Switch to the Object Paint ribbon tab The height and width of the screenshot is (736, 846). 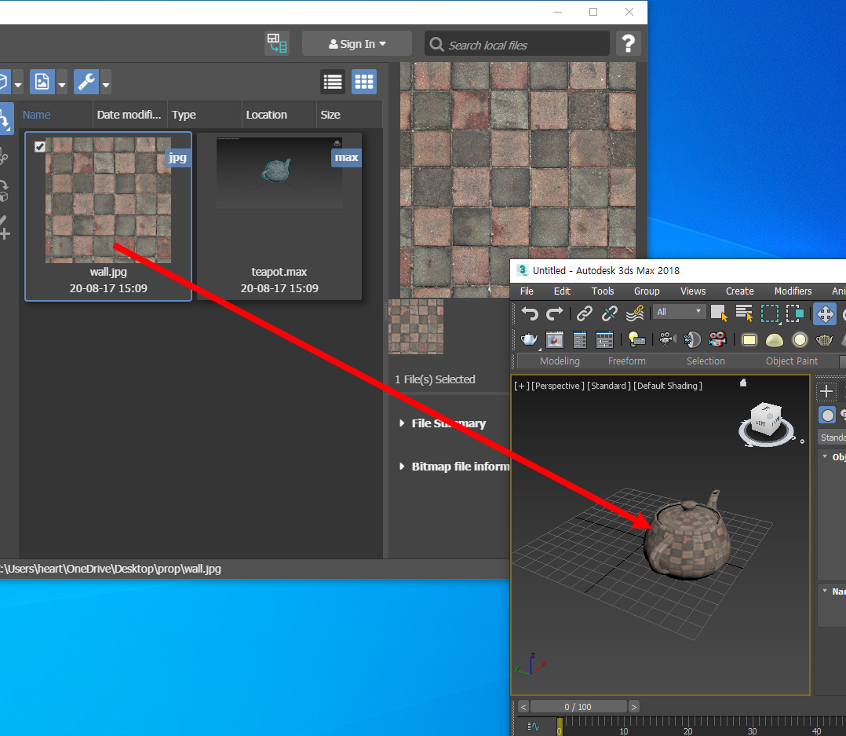[792, 361]
